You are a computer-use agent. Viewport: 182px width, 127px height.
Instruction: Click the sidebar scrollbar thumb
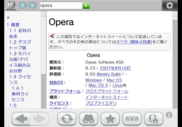tap(44, 45)
